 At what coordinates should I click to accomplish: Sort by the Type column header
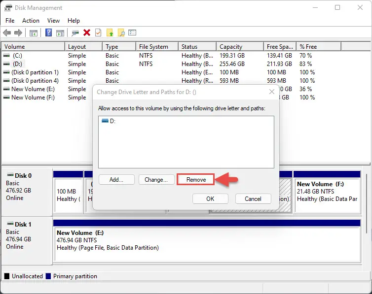point(119,47)
